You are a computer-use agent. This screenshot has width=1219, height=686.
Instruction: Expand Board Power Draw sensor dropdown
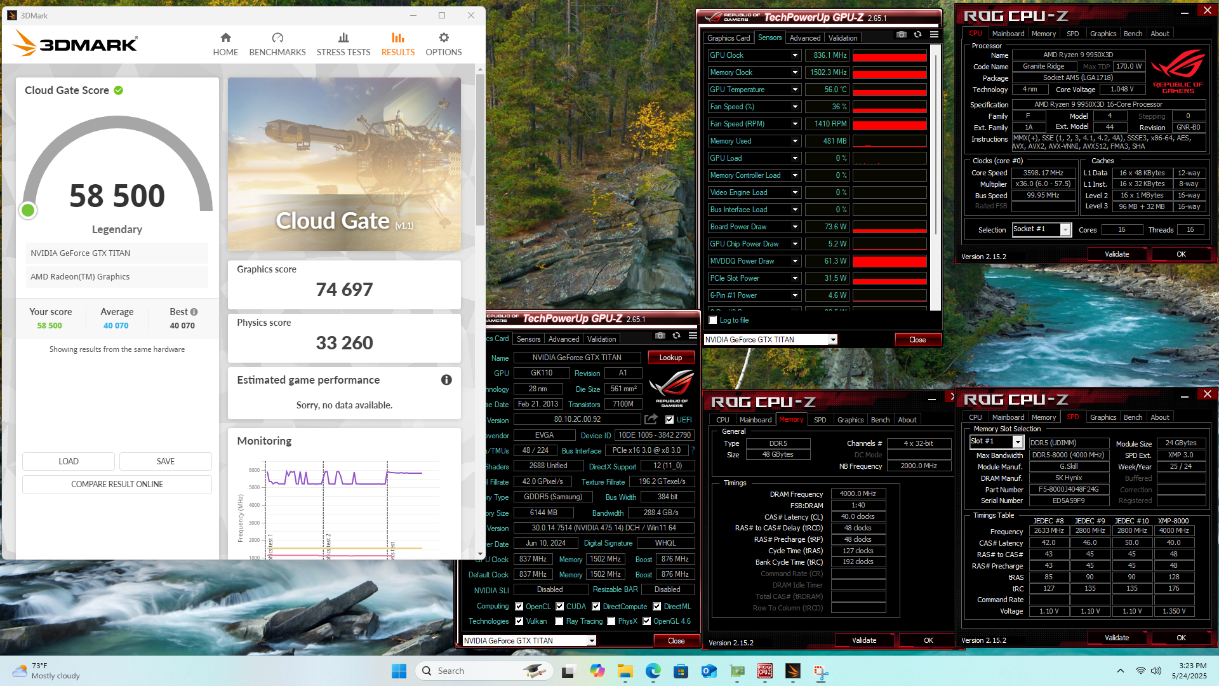point(795,227)
